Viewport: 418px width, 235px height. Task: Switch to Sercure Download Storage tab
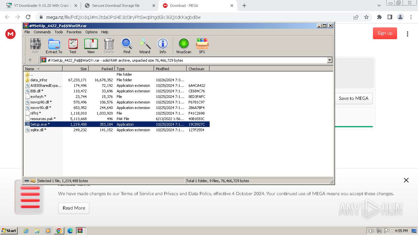(119, 6)
